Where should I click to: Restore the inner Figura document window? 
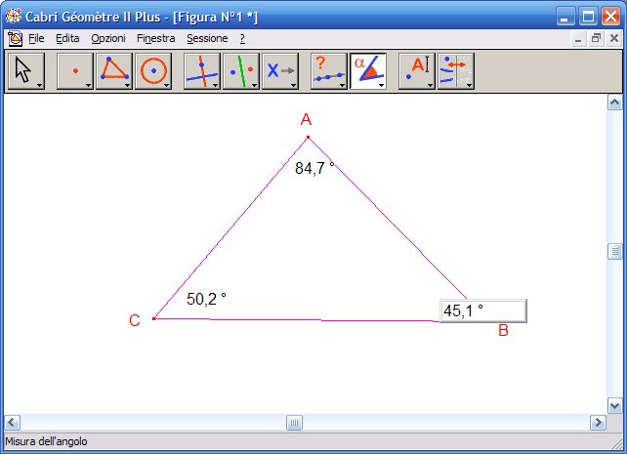pyautogui.click(x=596, y=39)
